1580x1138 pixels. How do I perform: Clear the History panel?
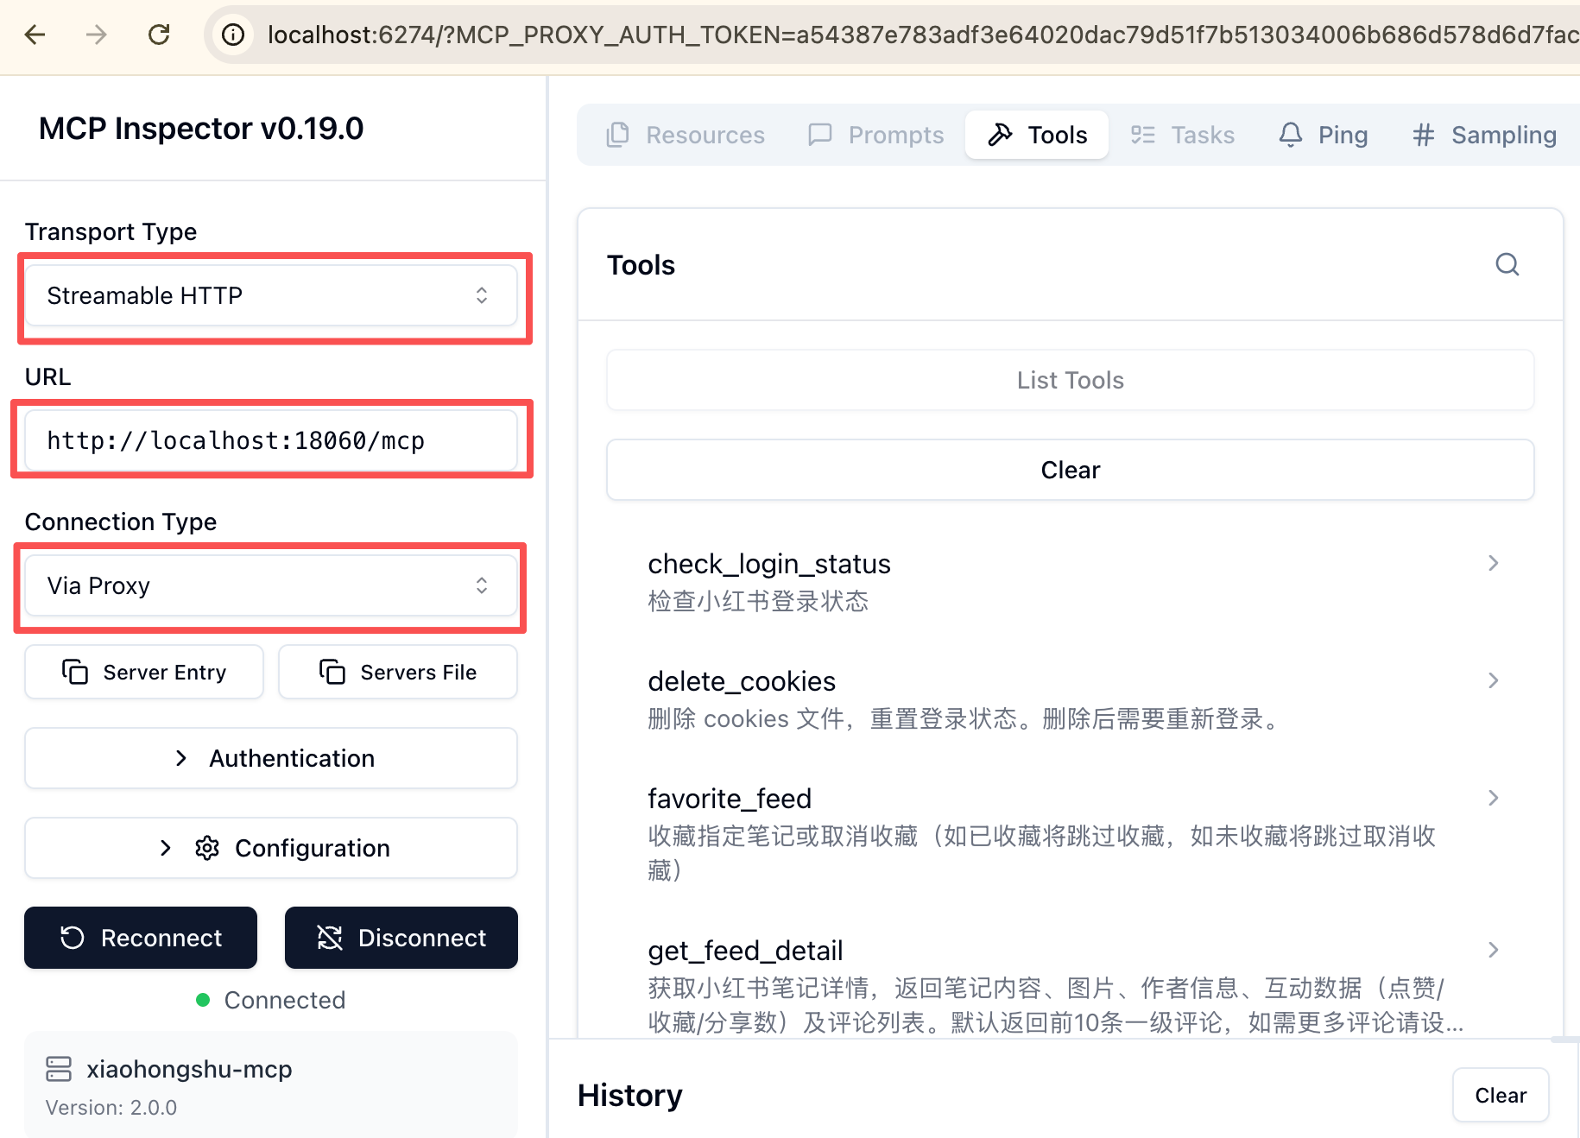pyautogui.click(x=1500, y=1095)
